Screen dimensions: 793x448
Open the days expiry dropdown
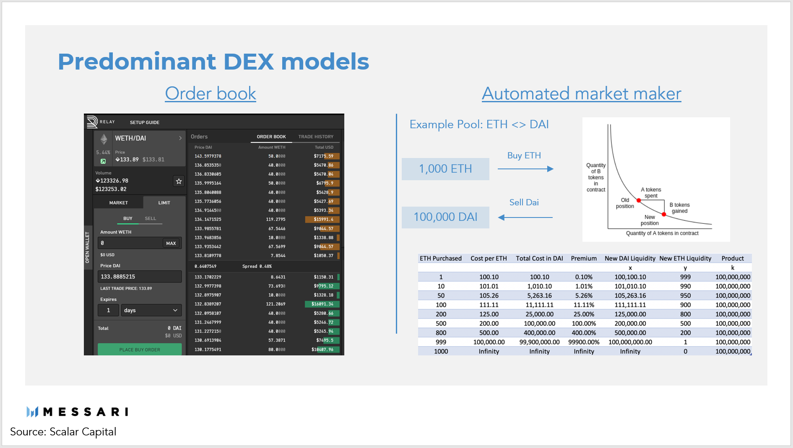(151, 310)
